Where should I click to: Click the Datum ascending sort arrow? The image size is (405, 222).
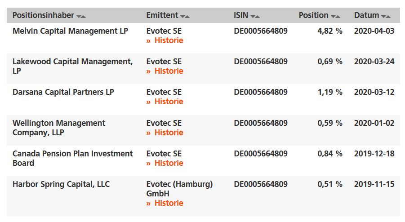[388, 16]
